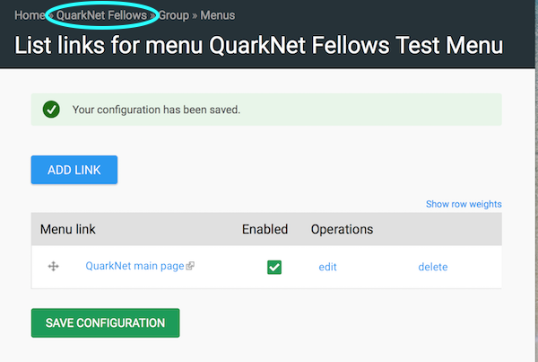Viewport: 538px width, 362px height.
Task: Go to Home in the breadcrumb
Action: [30, 15]
